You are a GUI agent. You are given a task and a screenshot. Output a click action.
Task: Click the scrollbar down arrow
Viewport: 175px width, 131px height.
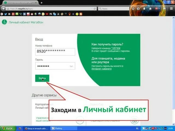[x=174, y=124]
